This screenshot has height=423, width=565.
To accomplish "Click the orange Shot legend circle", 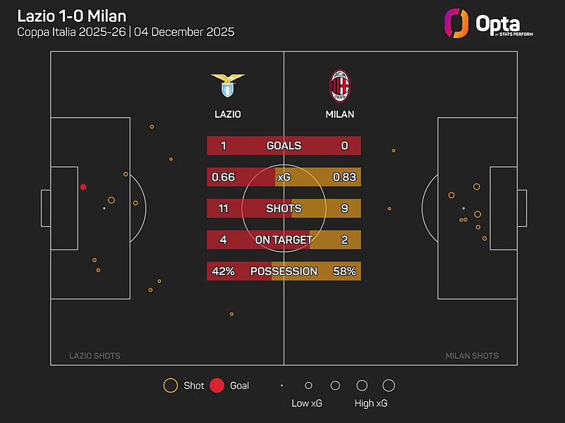I will (x=170, y=386).
